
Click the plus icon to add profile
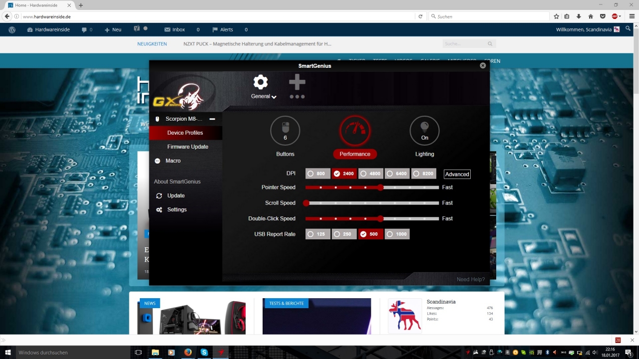click(x=297, y=82)
